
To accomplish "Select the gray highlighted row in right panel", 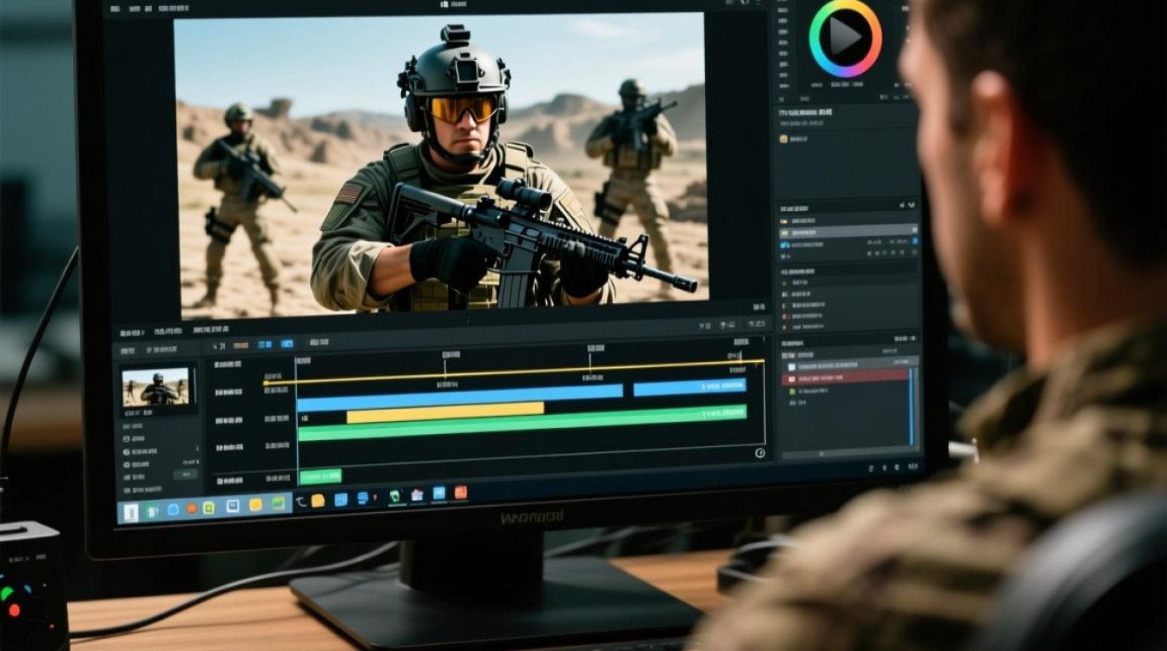I will (847, 232).
